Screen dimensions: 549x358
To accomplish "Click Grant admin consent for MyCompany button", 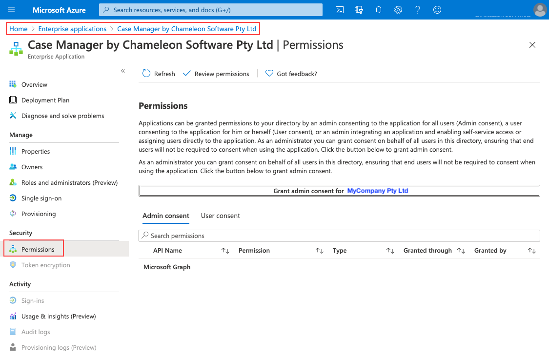I will coord(339,191).
